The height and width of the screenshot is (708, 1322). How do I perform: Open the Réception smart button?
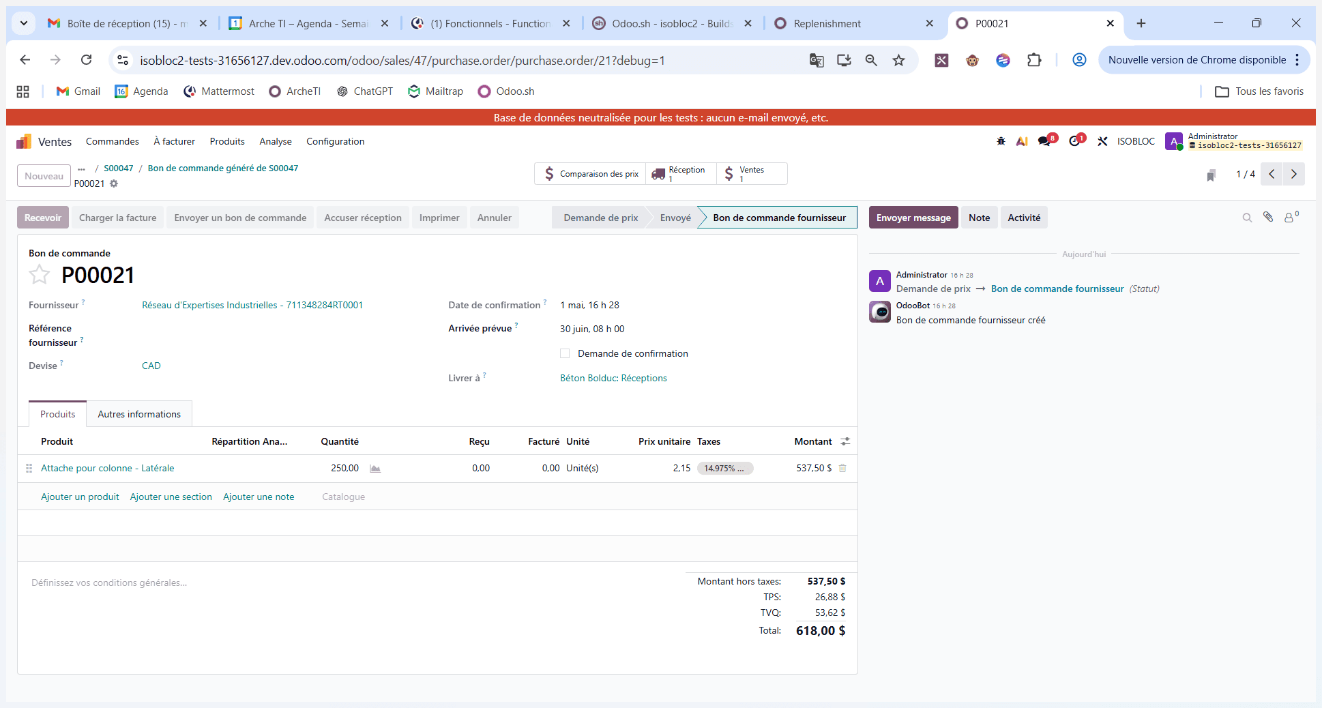(681, 174)
